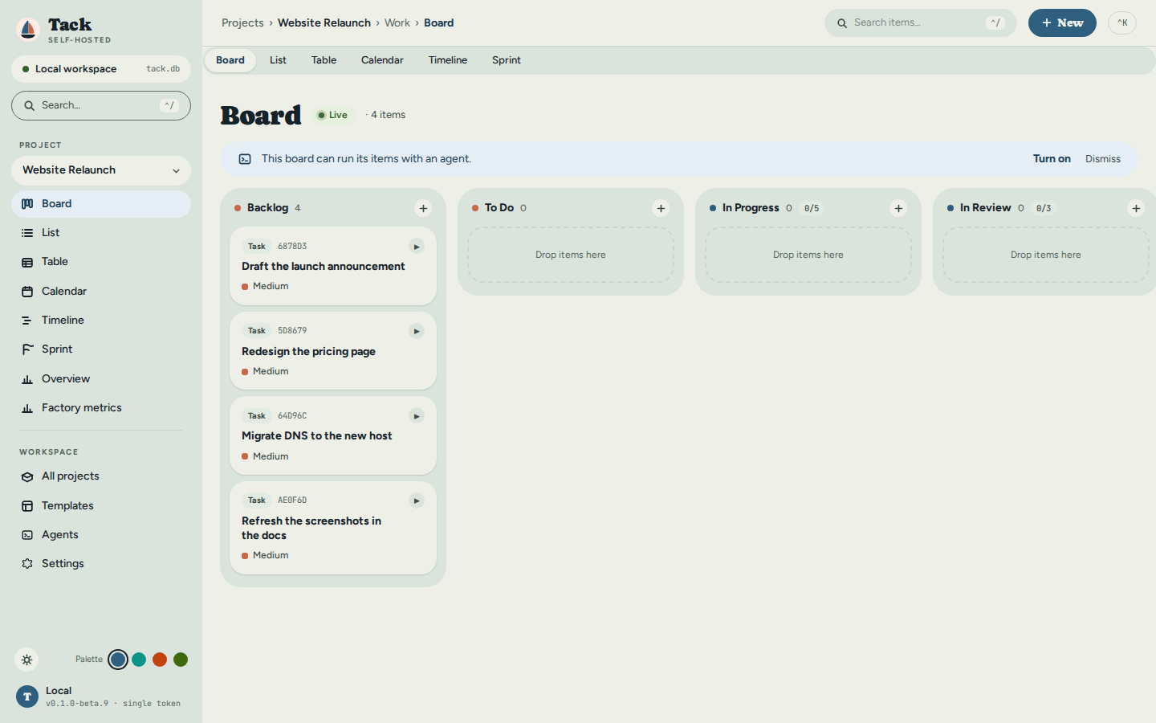
Task: Click the New button
Action: click(1062, 23)
